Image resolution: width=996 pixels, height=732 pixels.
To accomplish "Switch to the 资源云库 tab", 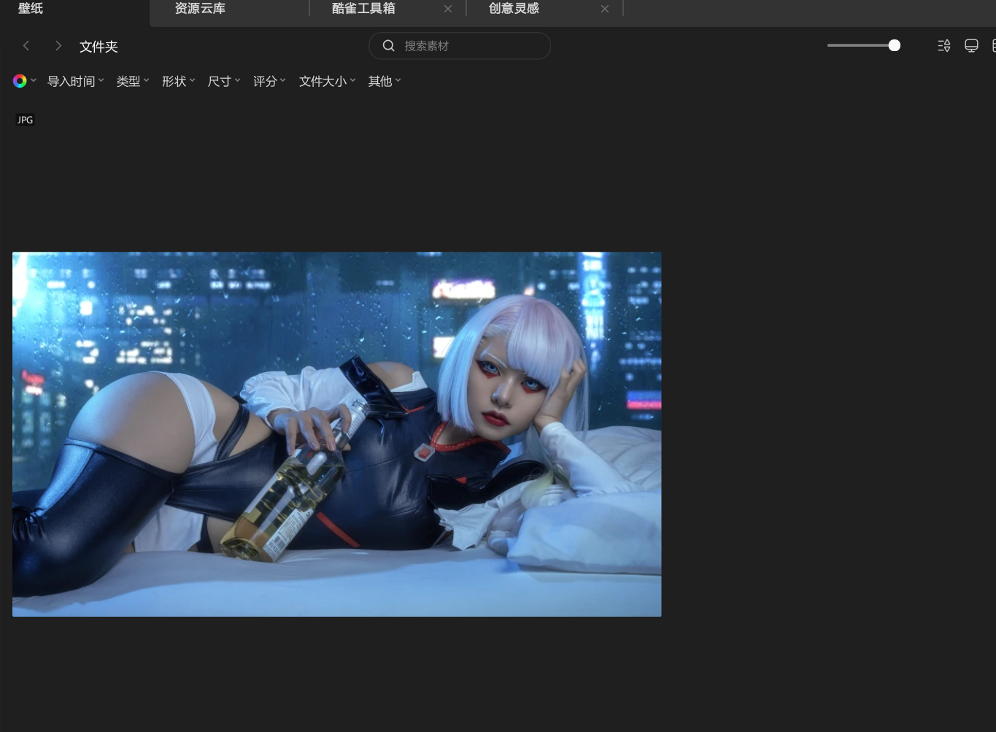I will pos(200,9).
